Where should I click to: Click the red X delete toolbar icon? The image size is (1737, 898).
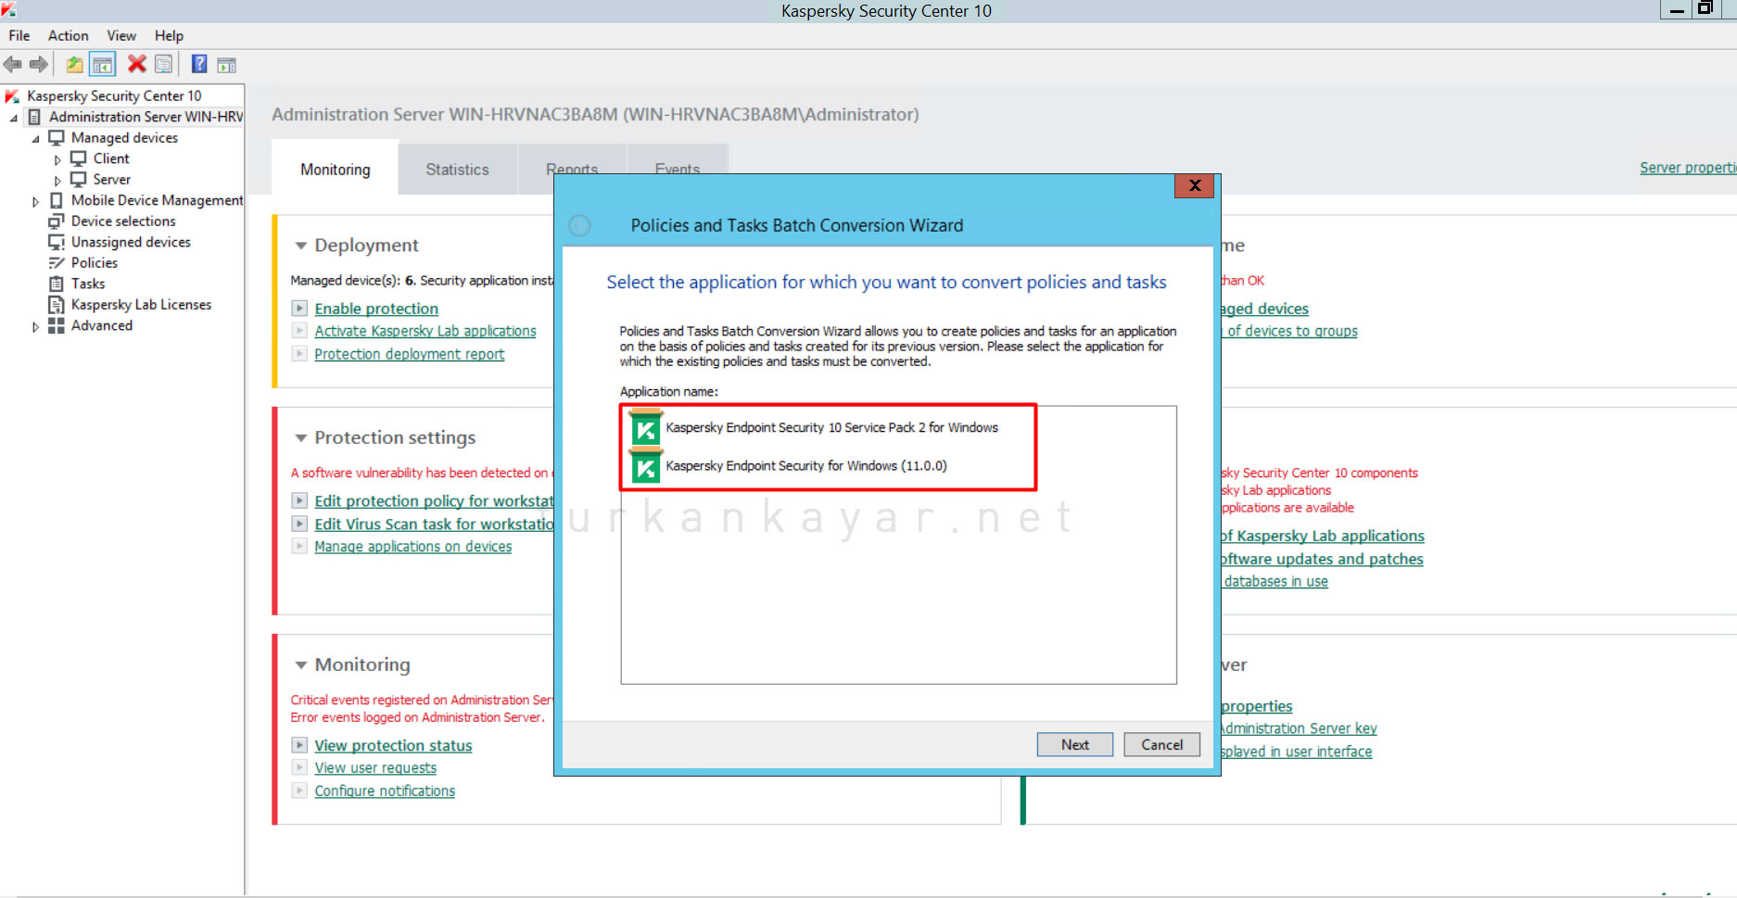point(136,64)
